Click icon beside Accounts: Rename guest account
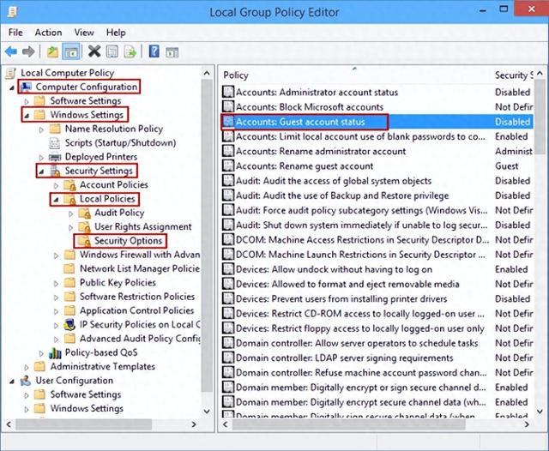 [228, 165]
